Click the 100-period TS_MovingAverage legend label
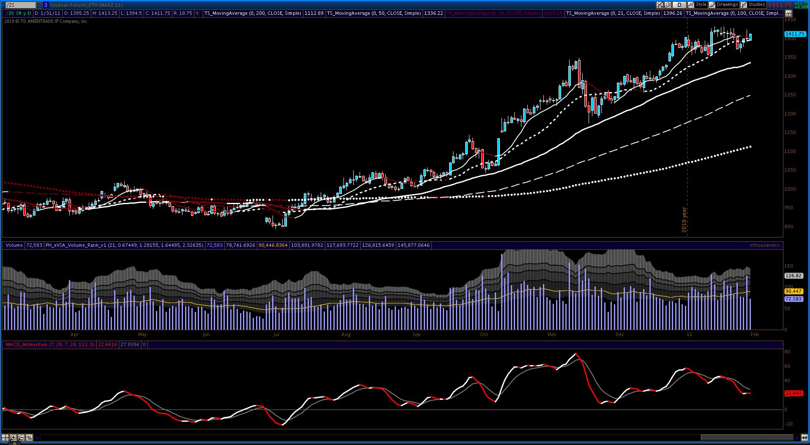 734,13
